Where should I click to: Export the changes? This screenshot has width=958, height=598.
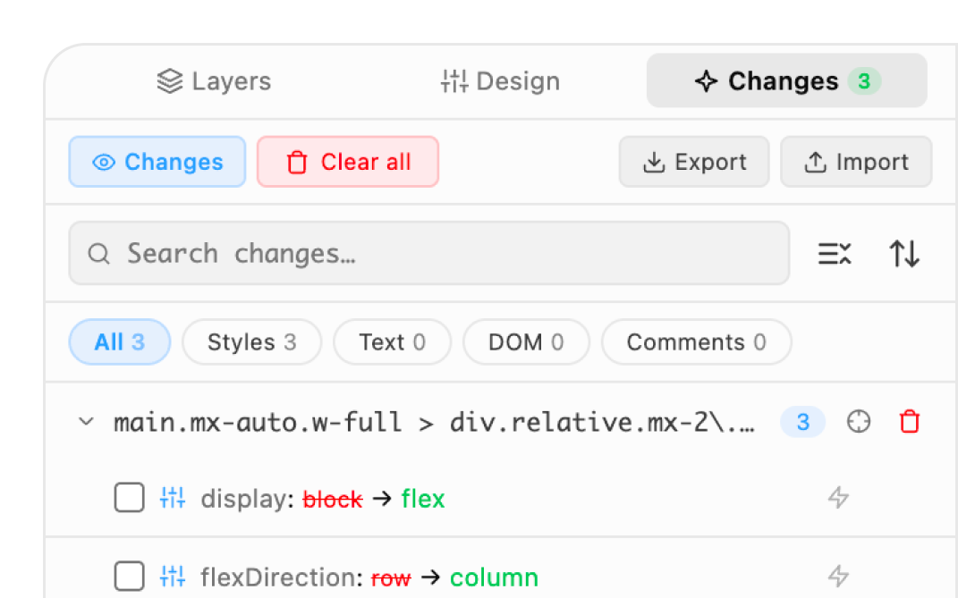694,162
